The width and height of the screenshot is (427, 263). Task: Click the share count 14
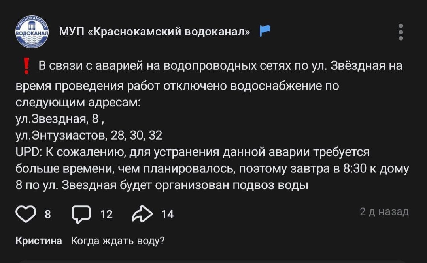point(168,215)
